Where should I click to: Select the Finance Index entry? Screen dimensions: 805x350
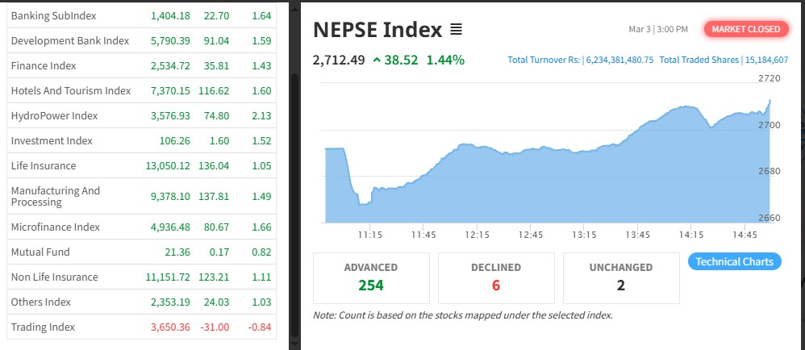(x=43, y=65)
